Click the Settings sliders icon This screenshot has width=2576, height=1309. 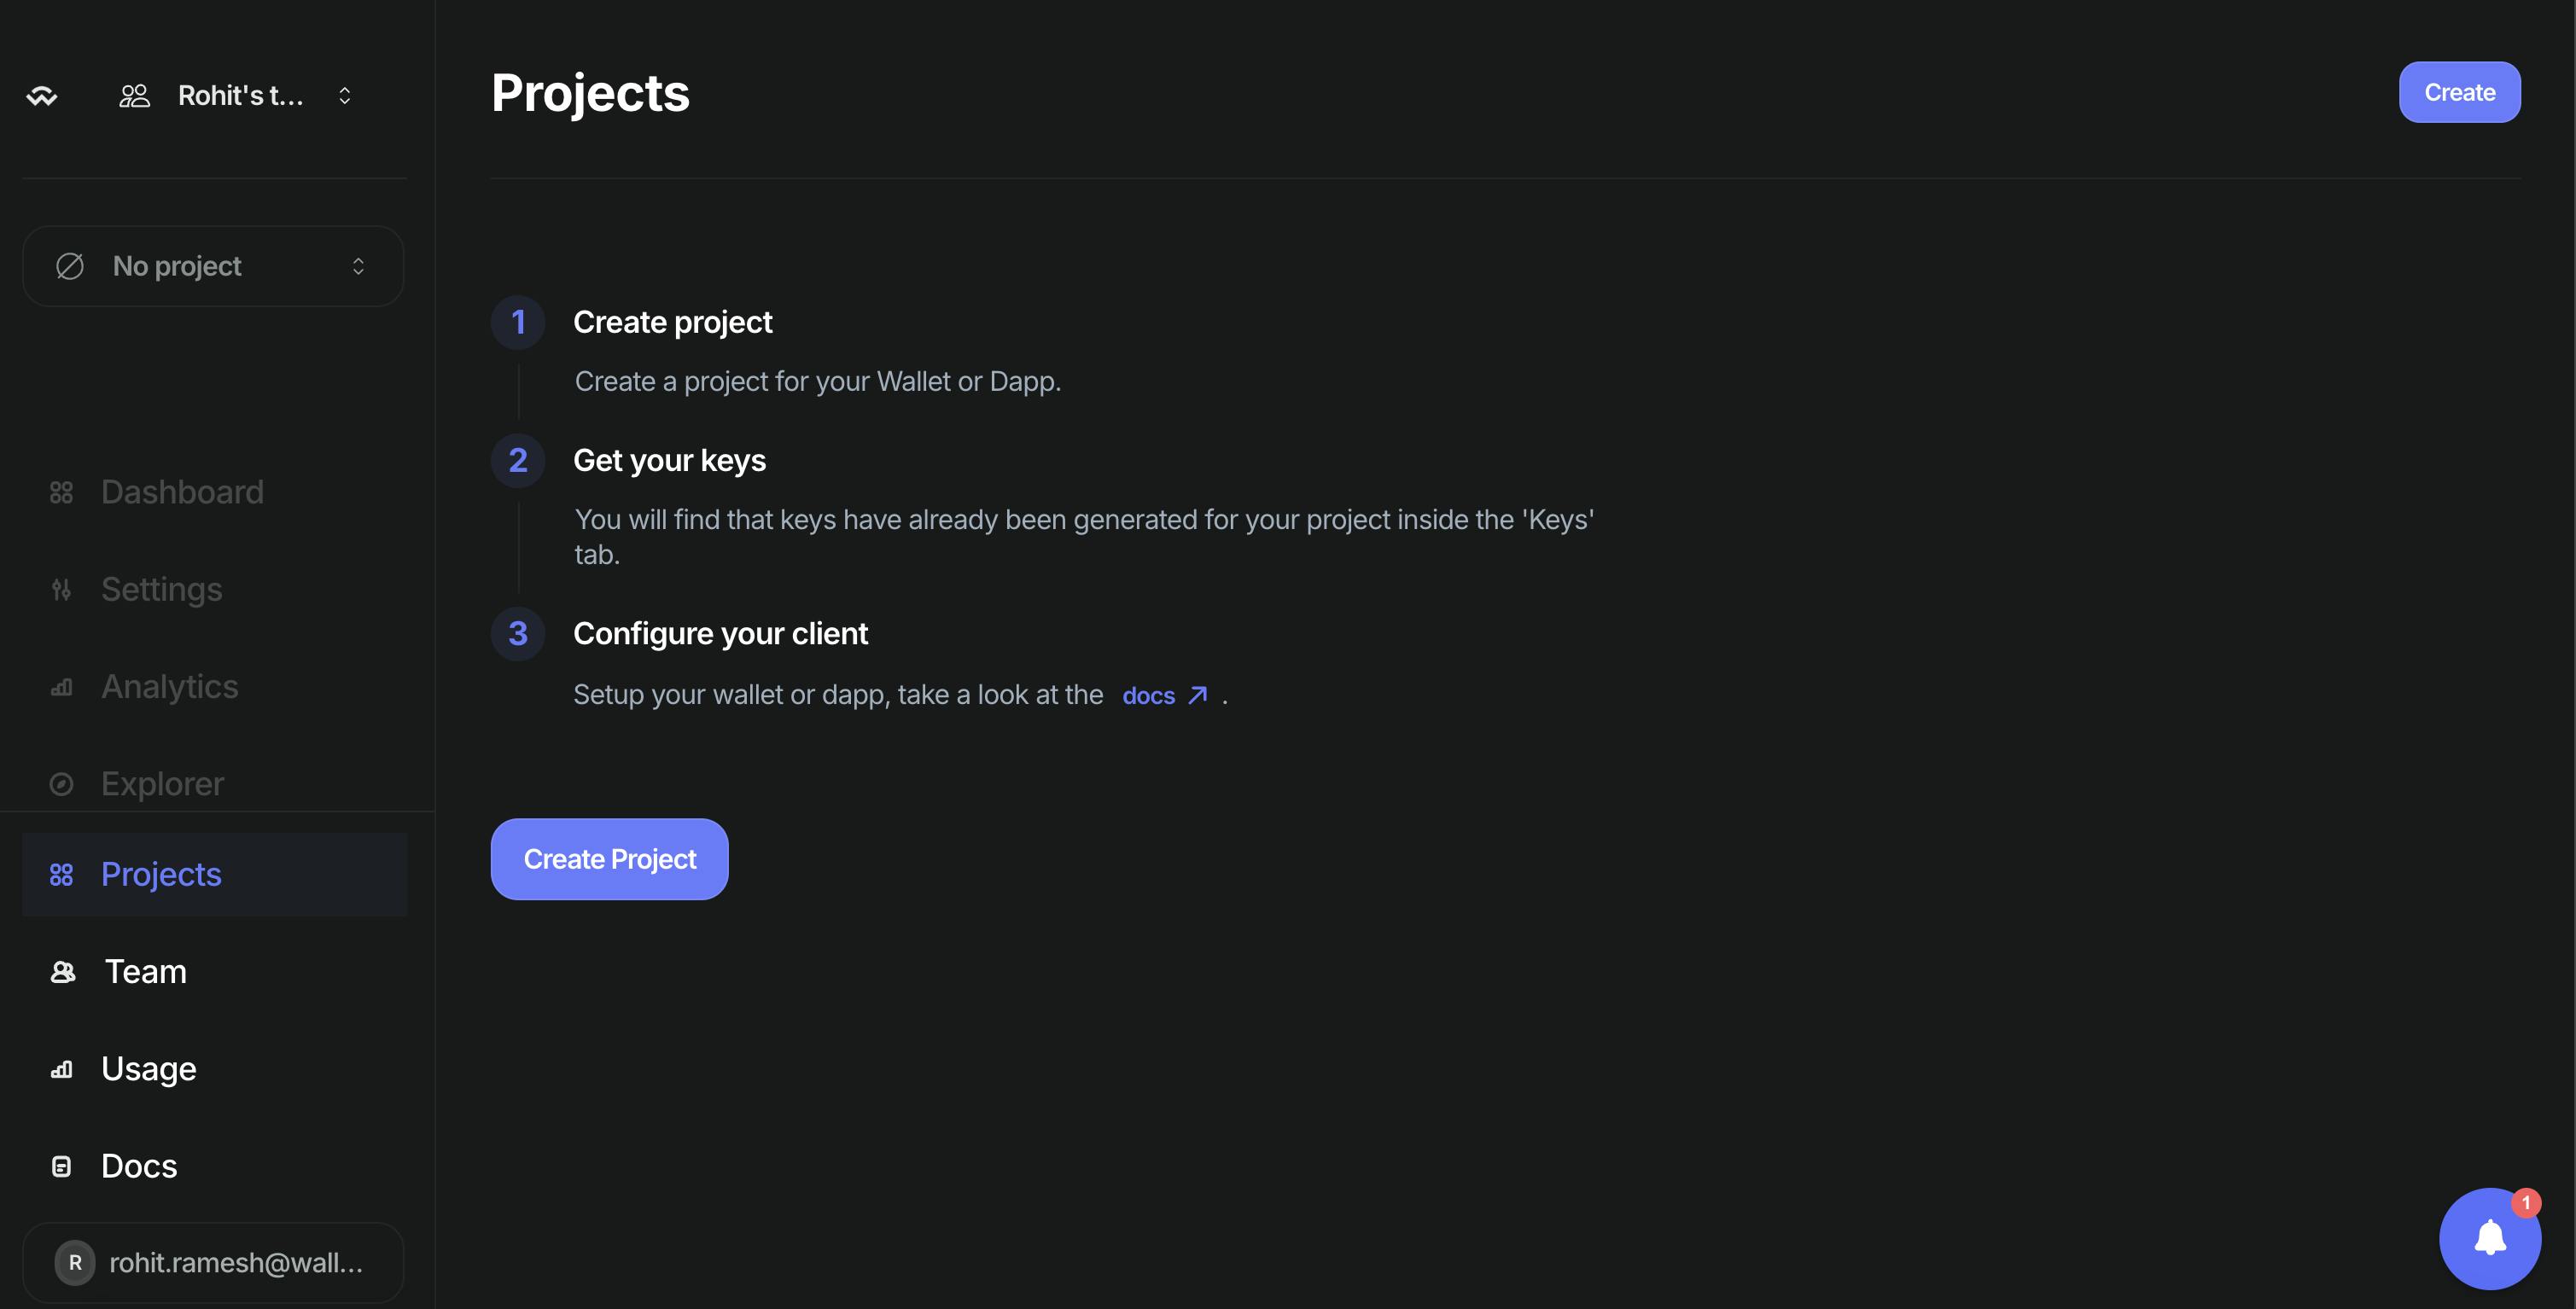point(61,589)
